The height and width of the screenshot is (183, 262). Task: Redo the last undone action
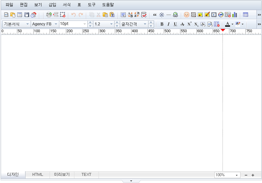click(81, 15)
